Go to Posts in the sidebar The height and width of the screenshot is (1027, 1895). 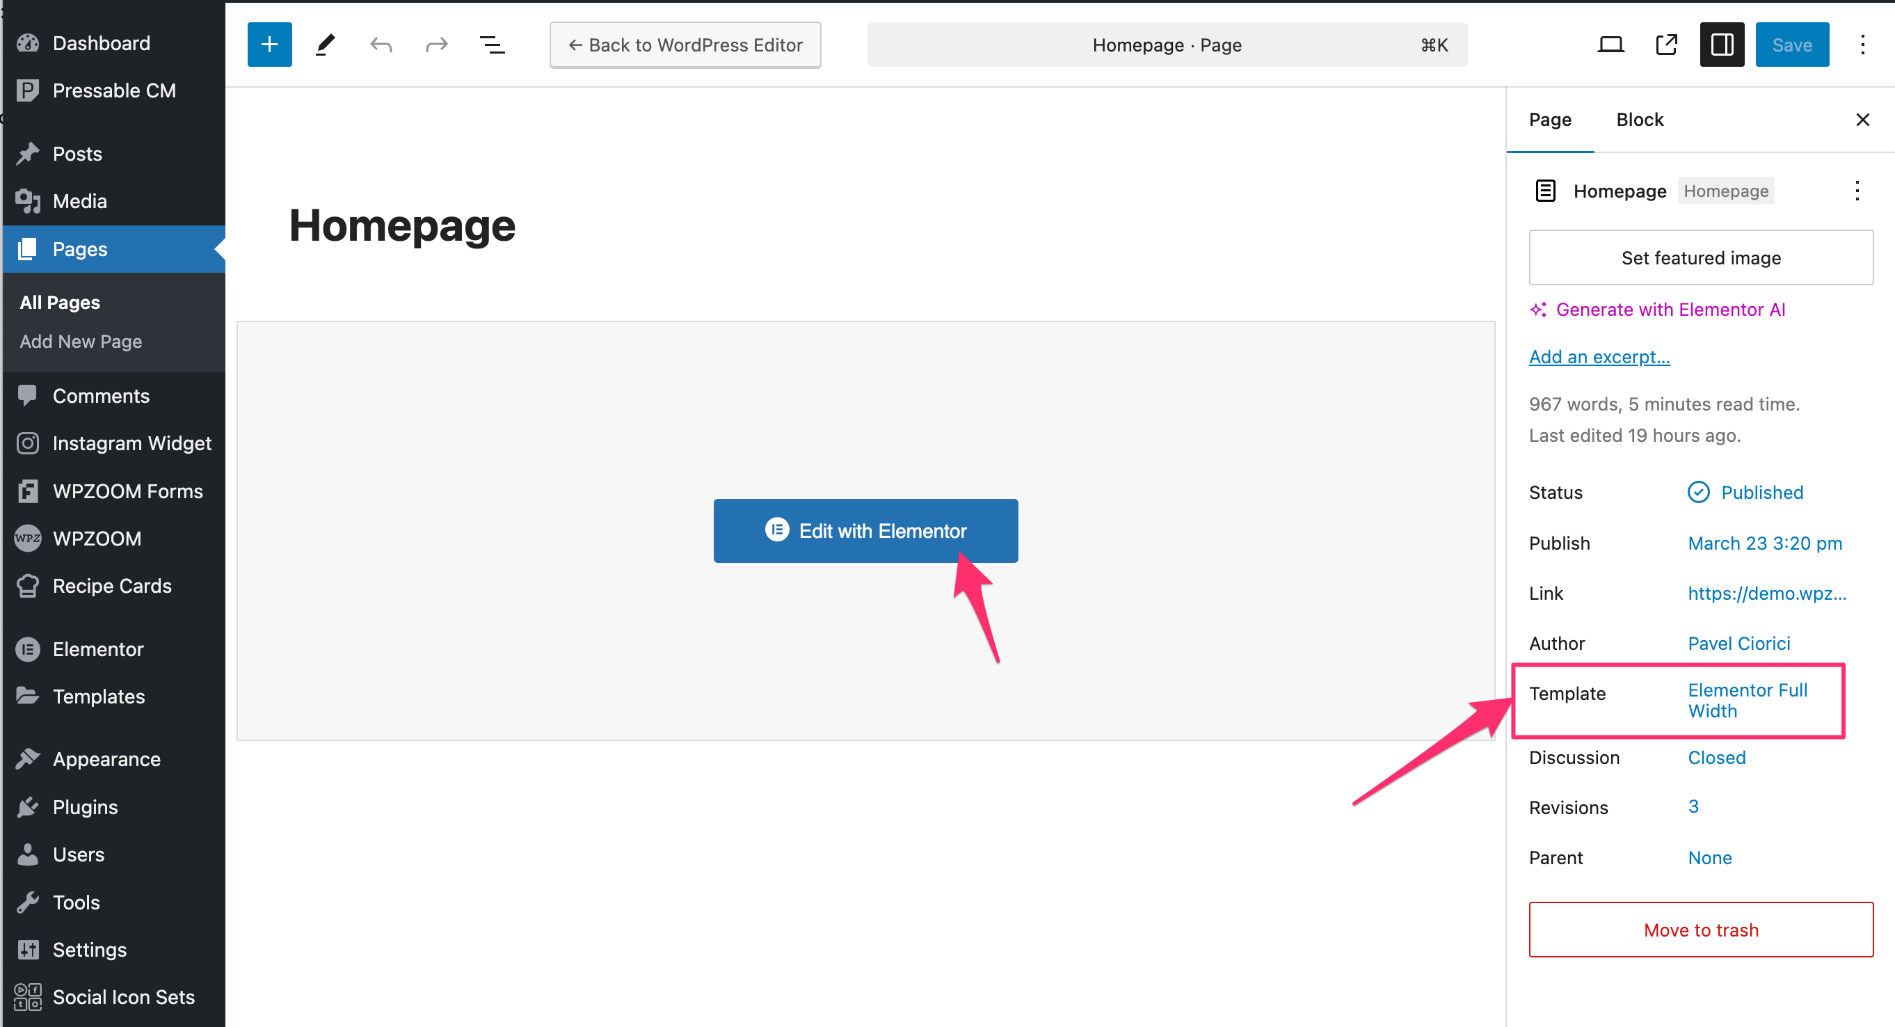pyautogui.click(x=114, y=154)
